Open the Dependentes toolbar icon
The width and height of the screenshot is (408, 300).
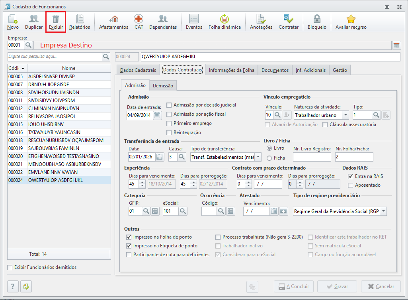163,19
